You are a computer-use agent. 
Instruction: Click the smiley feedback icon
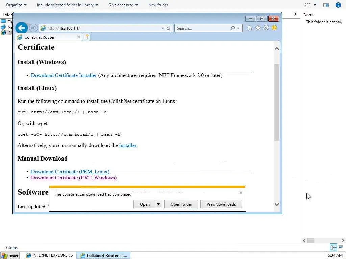(x=274, y=28)
